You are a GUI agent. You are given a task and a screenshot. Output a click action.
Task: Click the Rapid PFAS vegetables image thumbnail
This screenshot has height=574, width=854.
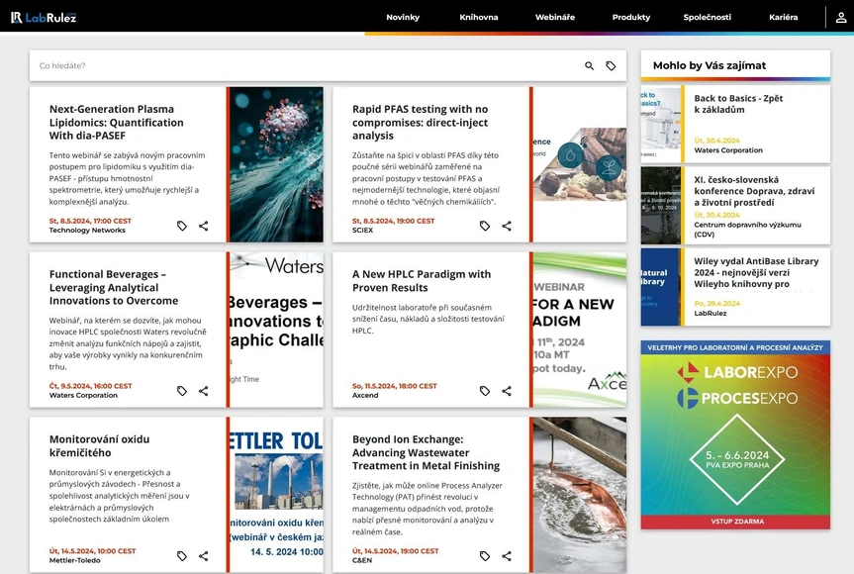click(x=580, y=164)
